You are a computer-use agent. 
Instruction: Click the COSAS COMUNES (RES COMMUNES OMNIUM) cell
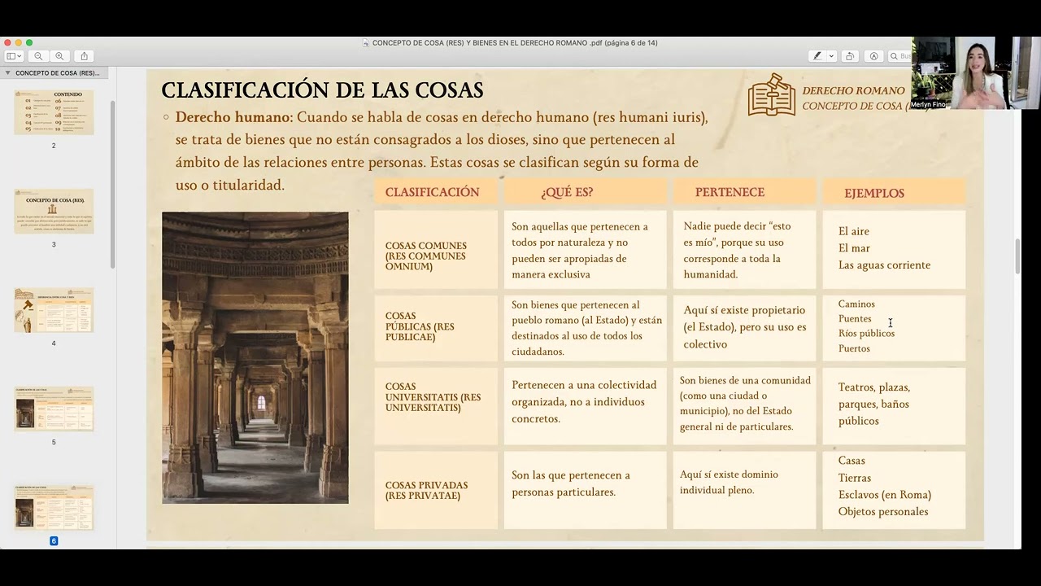(436, 251)
